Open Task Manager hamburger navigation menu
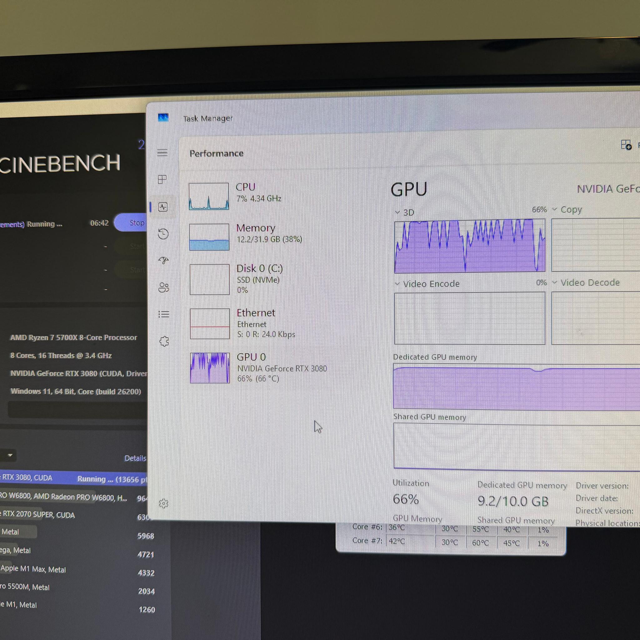This screenshot has height=640, width=640. 162,153
